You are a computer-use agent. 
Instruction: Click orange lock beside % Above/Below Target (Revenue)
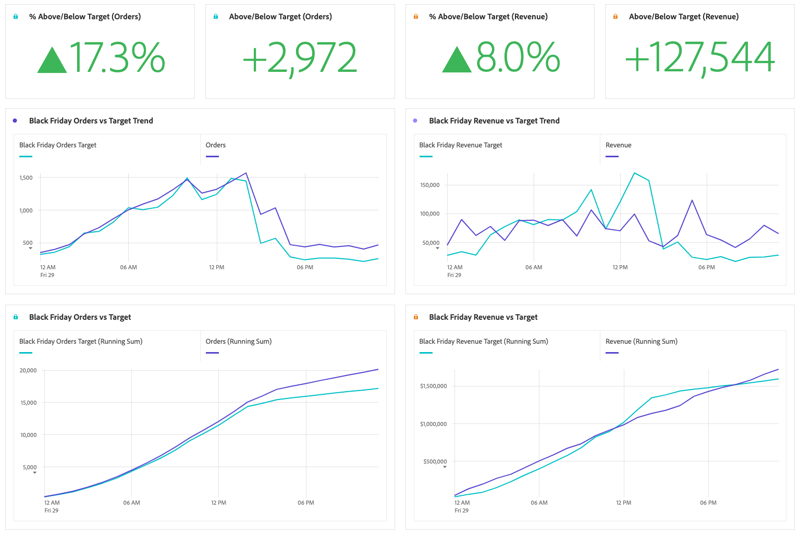416,17
